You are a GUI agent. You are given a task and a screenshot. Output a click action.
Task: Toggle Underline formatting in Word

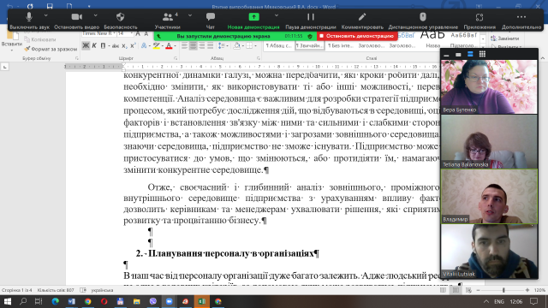103,45
